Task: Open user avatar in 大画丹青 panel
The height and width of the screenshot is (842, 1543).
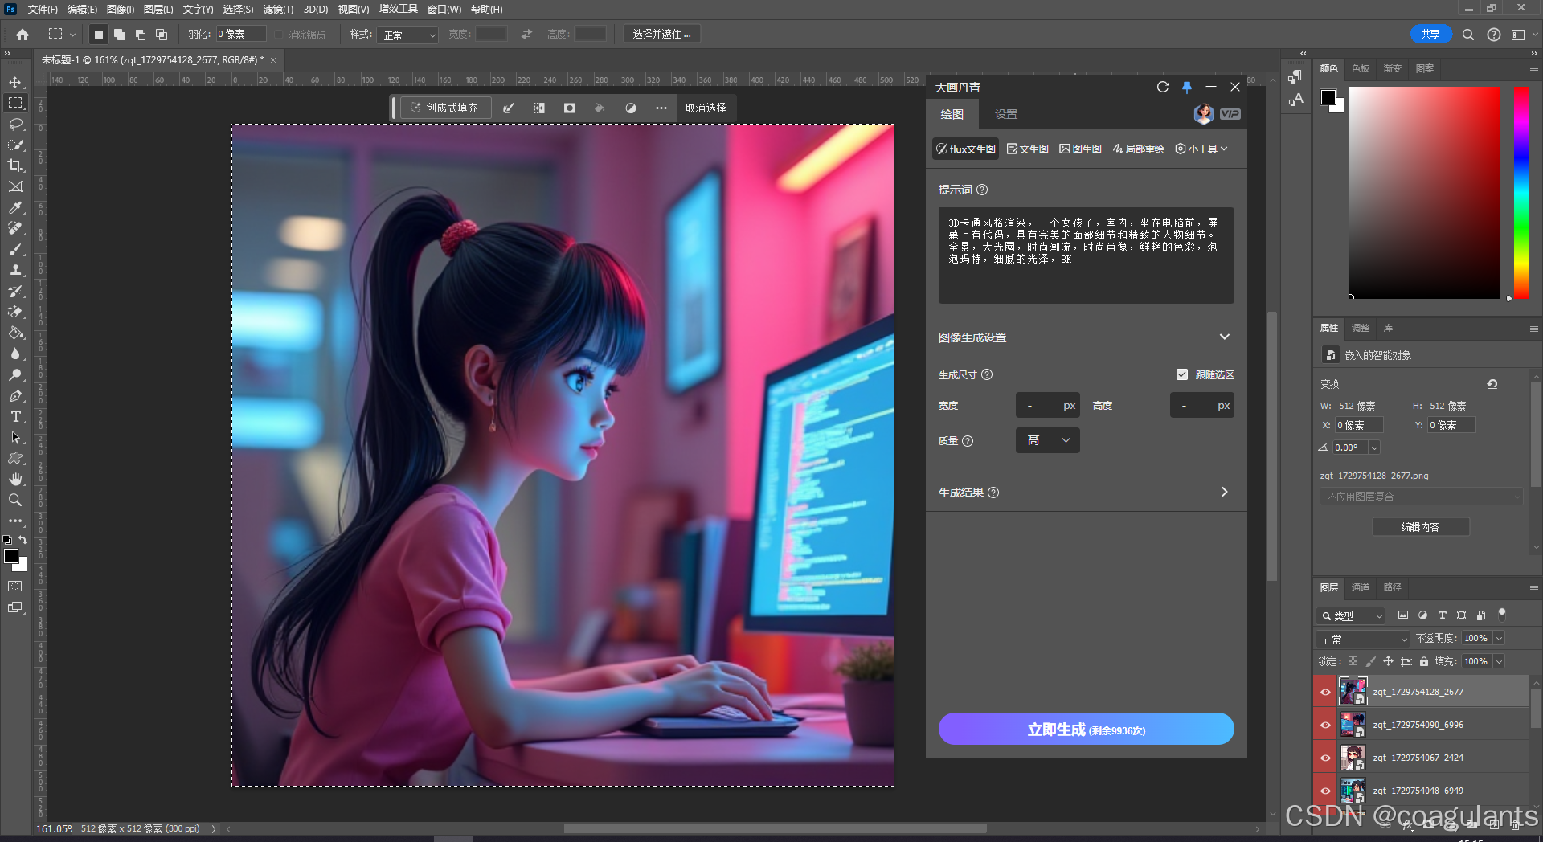Action: [x=1203, y=114]
